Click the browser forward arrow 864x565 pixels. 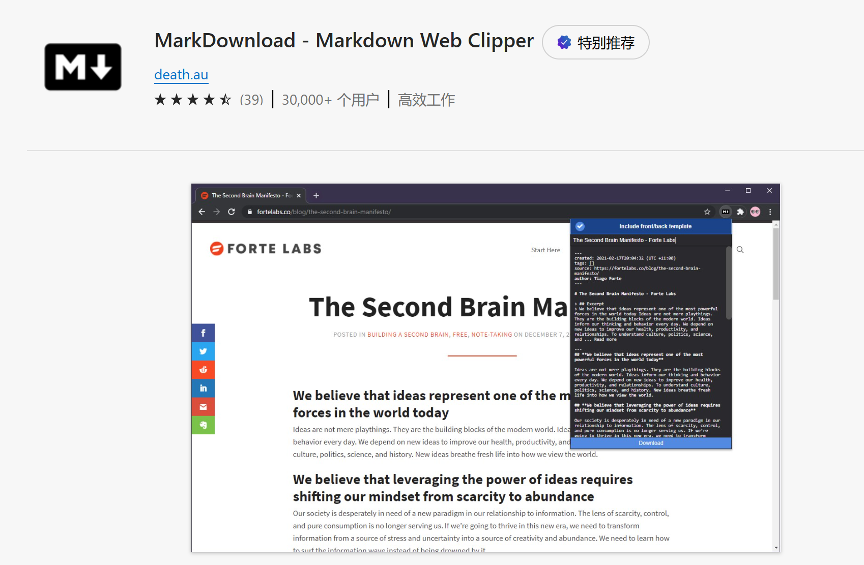pos(217,212)
